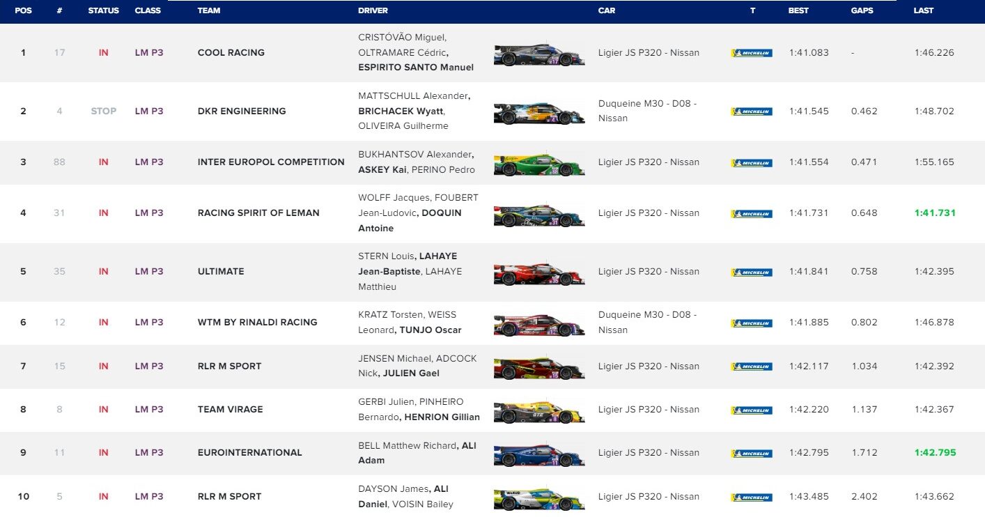Click best lap time 1:42.117

(809, 366)
